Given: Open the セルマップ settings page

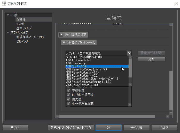Looking at the screenshot, I should [x=22, y=41].
